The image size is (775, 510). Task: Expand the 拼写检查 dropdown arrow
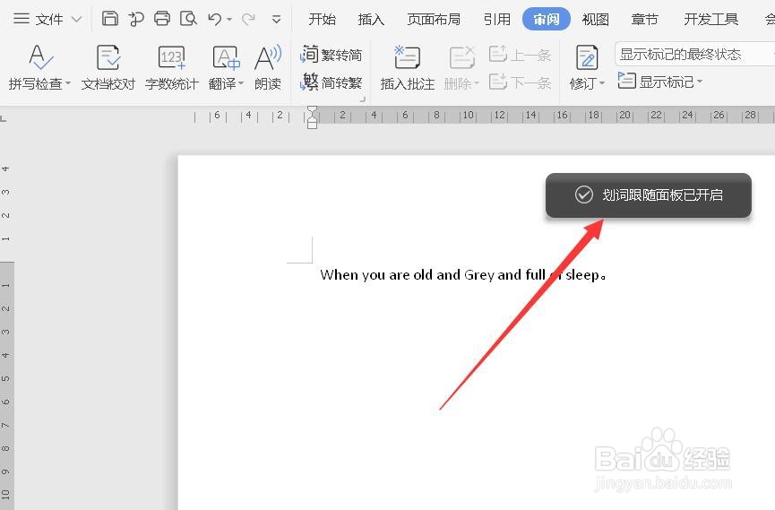68,83
